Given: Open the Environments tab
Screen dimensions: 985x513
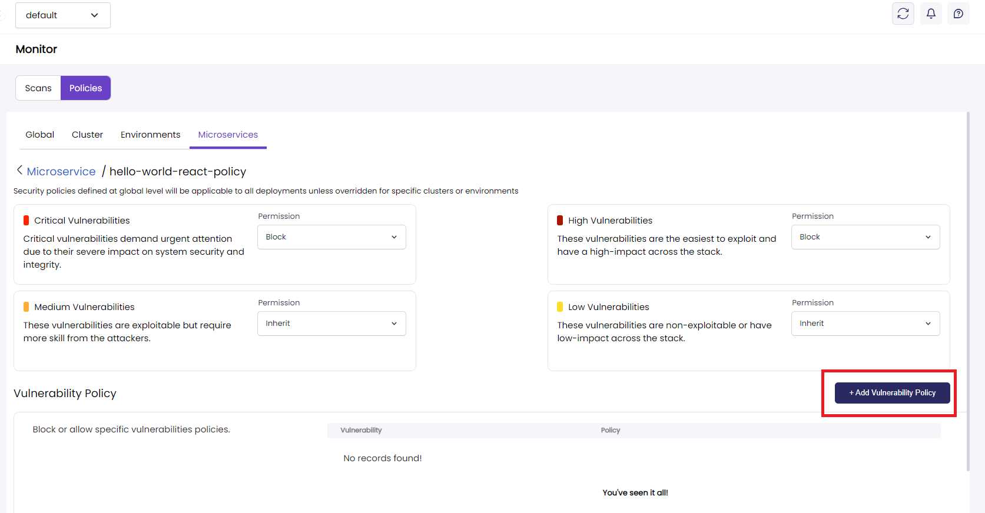Looking at the screenshot, I should tap(150, 135).
